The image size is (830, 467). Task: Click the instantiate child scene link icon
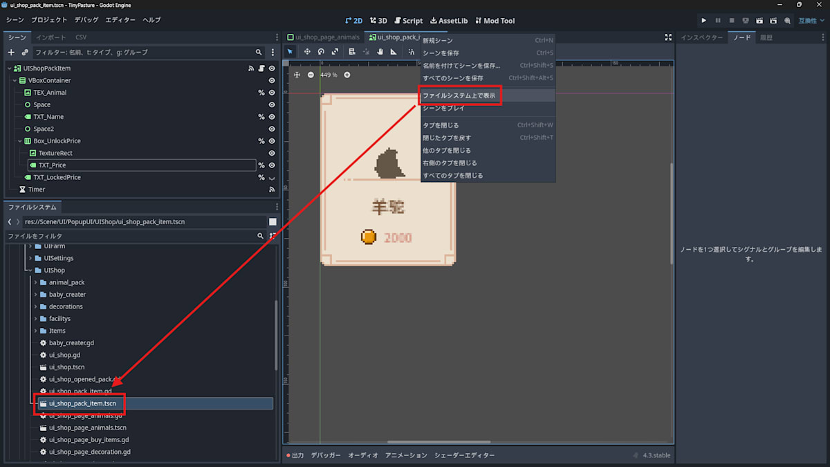tap(25, 52)
